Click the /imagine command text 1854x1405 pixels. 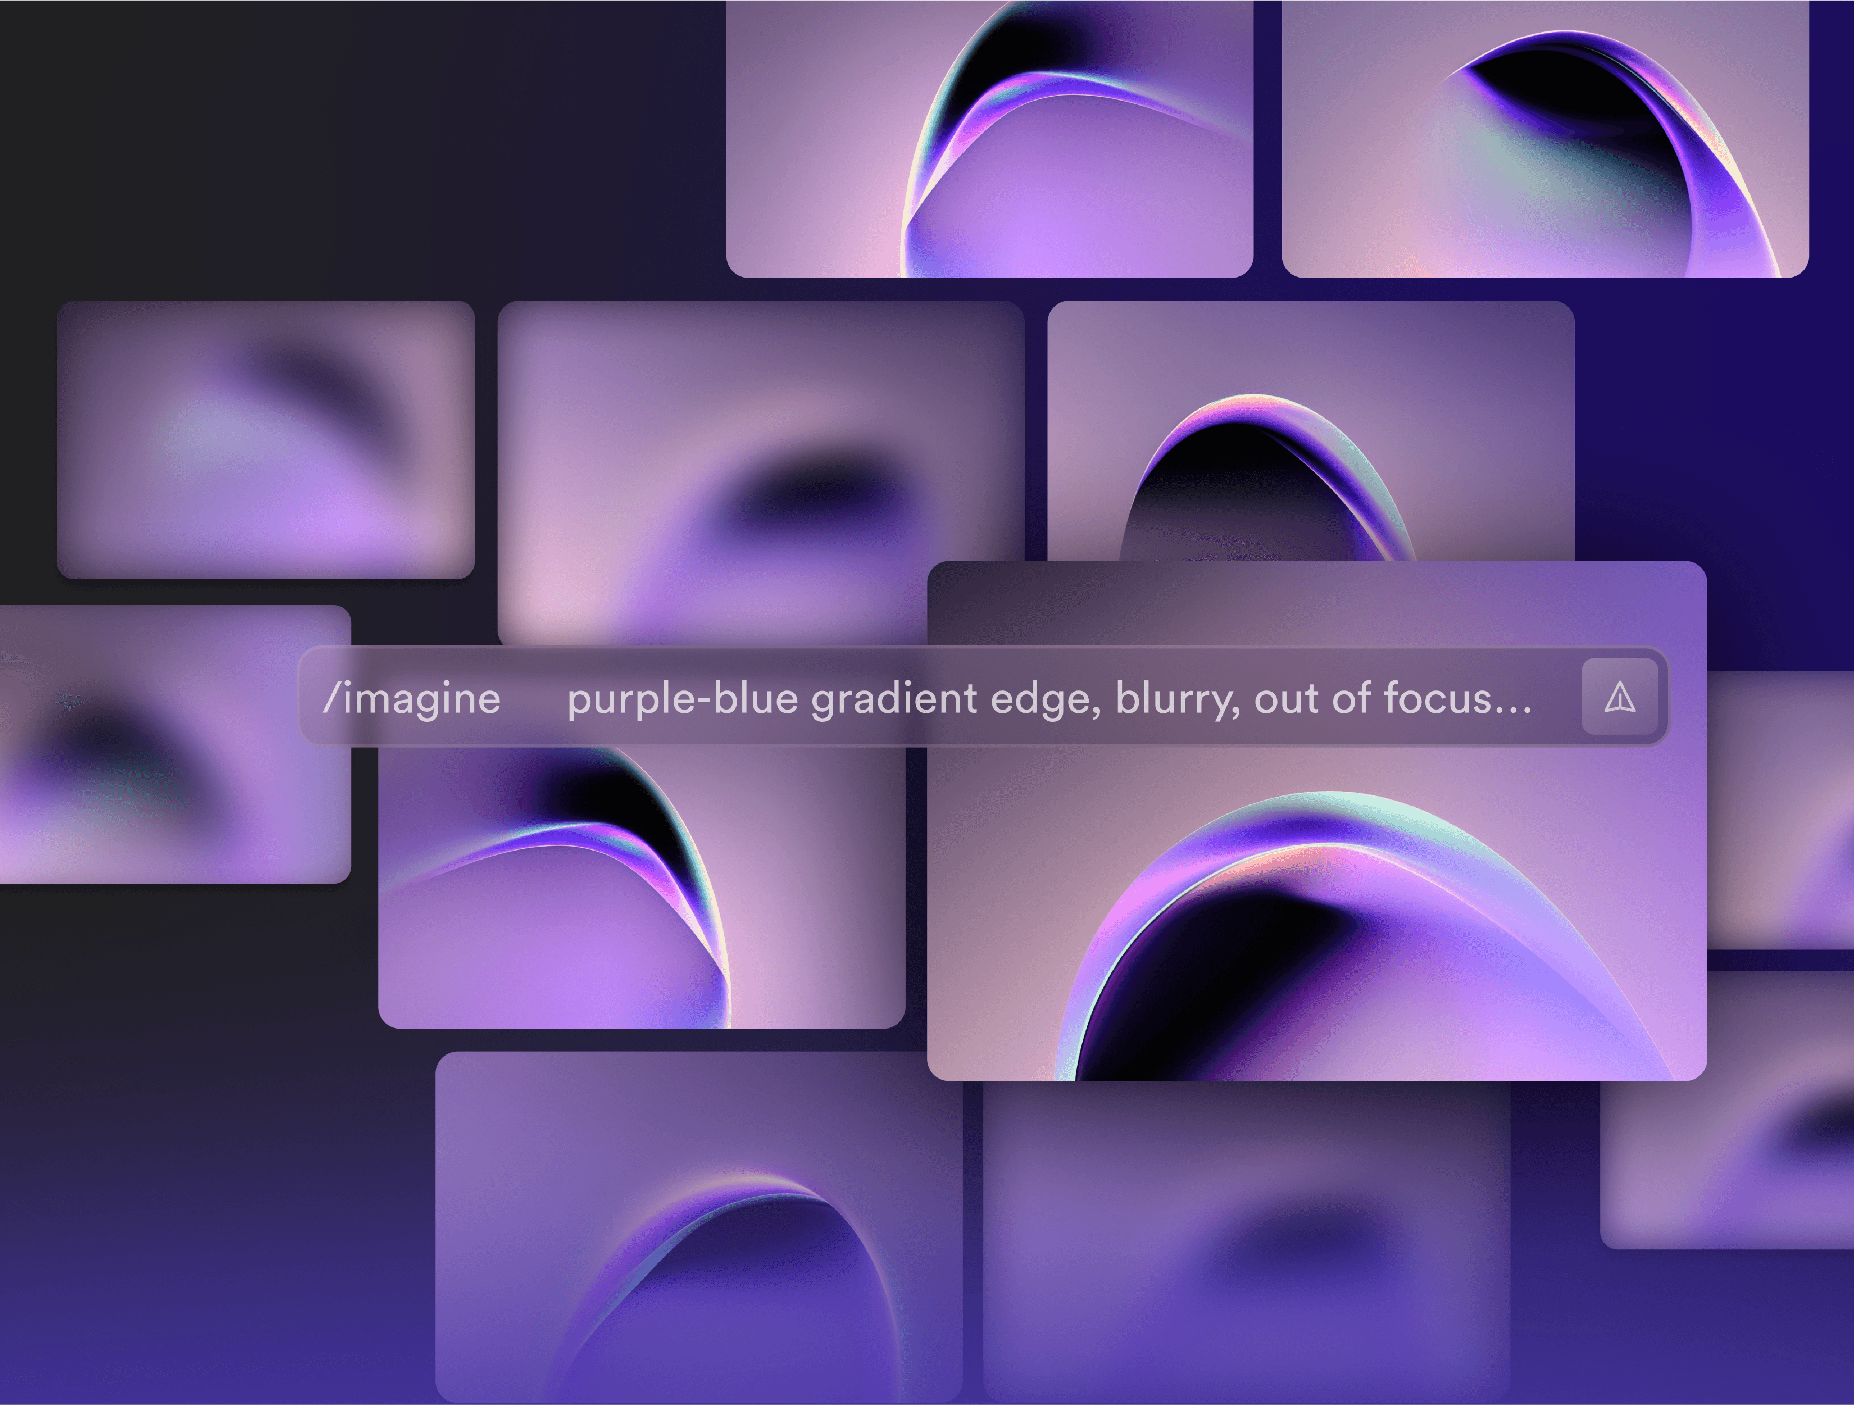pyautogui.click(x=412, y=698)
